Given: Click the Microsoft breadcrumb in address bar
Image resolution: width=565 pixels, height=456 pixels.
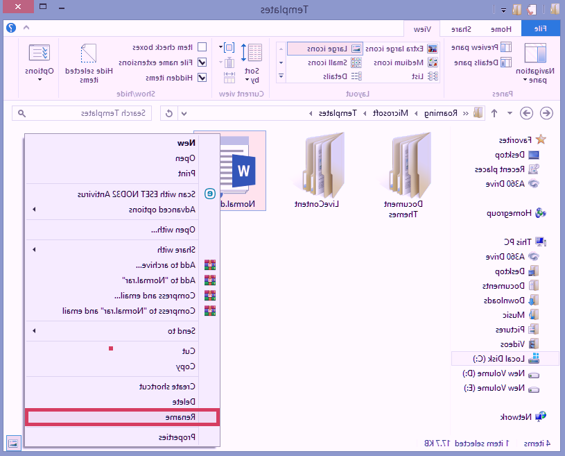Looking at the screenshot, I should (390, 113).
